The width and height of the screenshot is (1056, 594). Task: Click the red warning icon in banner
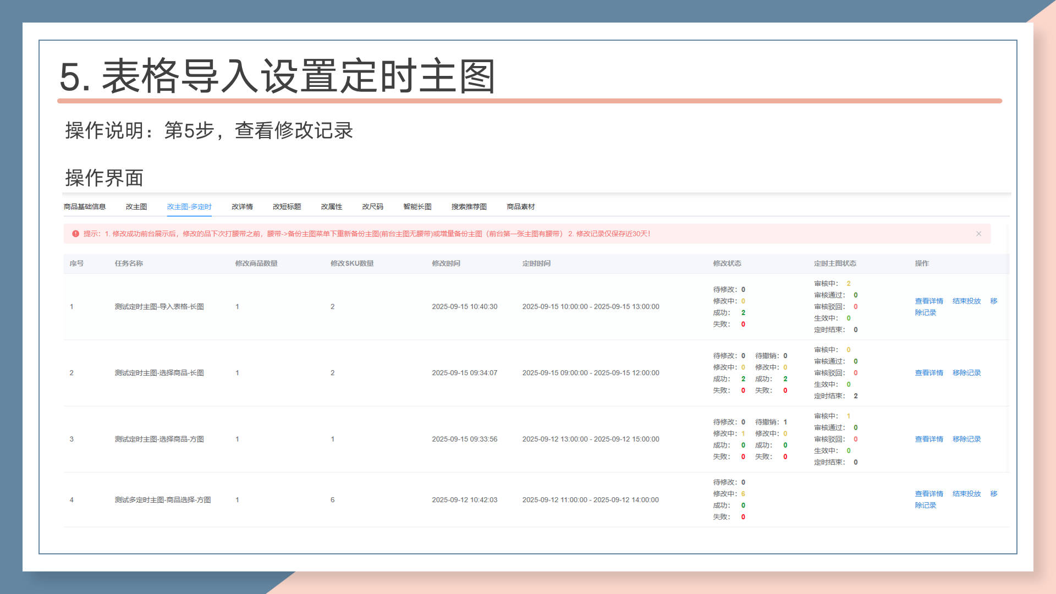[x=76, y=234]
